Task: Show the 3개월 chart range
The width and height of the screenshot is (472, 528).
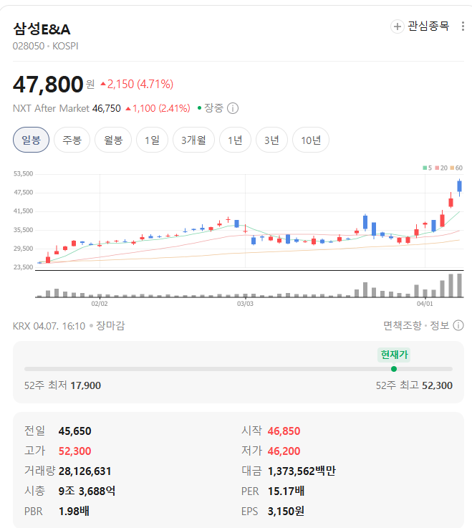Action: click(193, 140)
